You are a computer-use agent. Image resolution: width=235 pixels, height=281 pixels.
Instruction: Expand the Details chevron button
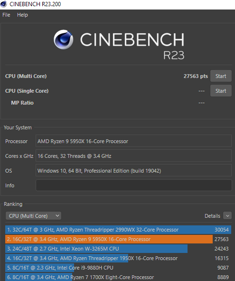[227, 216]
